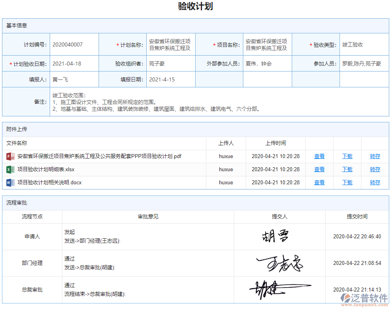Image resolution: width=392 pixels, height=311 pixels.
Task: Click the Excel icon of 项目验收计划明细表.xlsx
Action: click(10, 169)
